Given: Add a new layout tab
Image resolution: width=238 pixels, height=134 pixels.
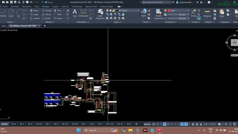Looking at the screenshot, I should [x=136, y=124].
